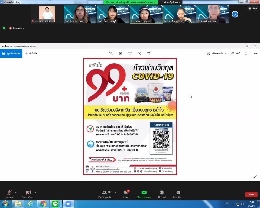Image resolution: width=260 pixels, height=208 pixels.
Task: Click the Share Screen button
Action: pos(144,194)
